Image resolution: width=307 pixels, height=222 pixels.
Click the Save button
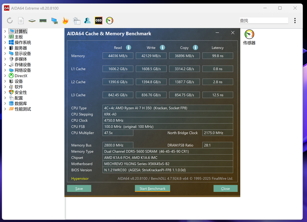(79, 188)
